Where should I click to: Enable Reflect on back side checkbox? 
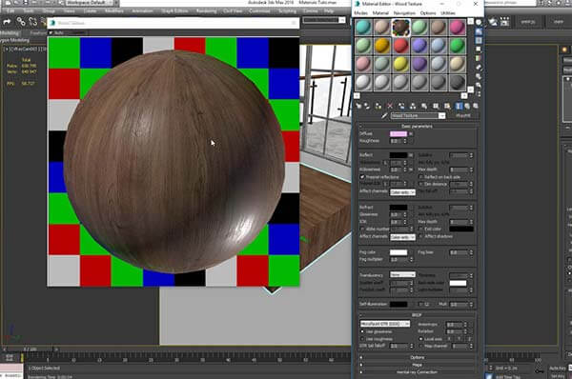pos(420,177)
